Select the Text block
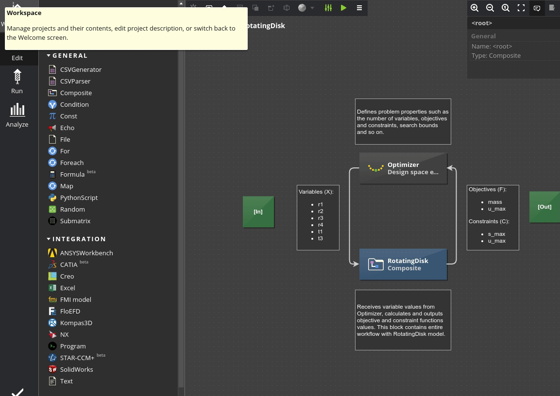 pyautogui.click(x=61, y=381)
